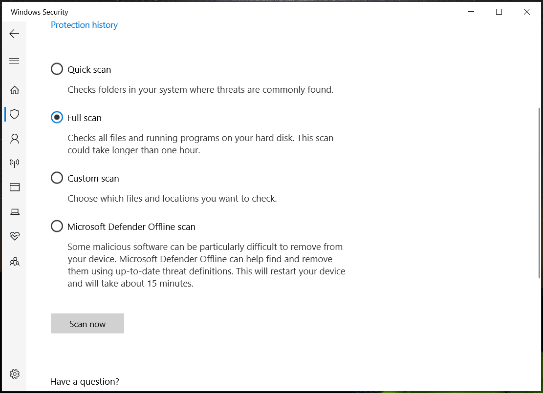This screenshot has width=543, height=393.
Task: Open Account protection from the sidebar
Action: [14, 139]
